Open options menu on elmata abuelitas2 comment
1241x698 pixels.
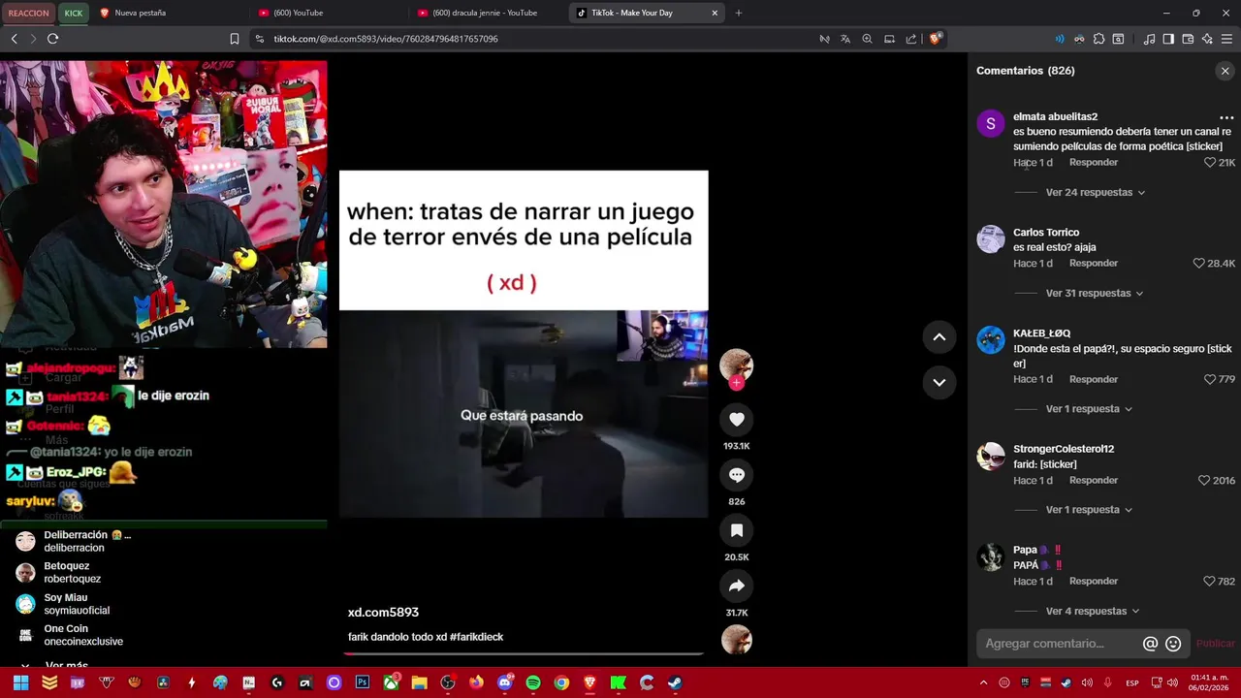coord(1226,117)
